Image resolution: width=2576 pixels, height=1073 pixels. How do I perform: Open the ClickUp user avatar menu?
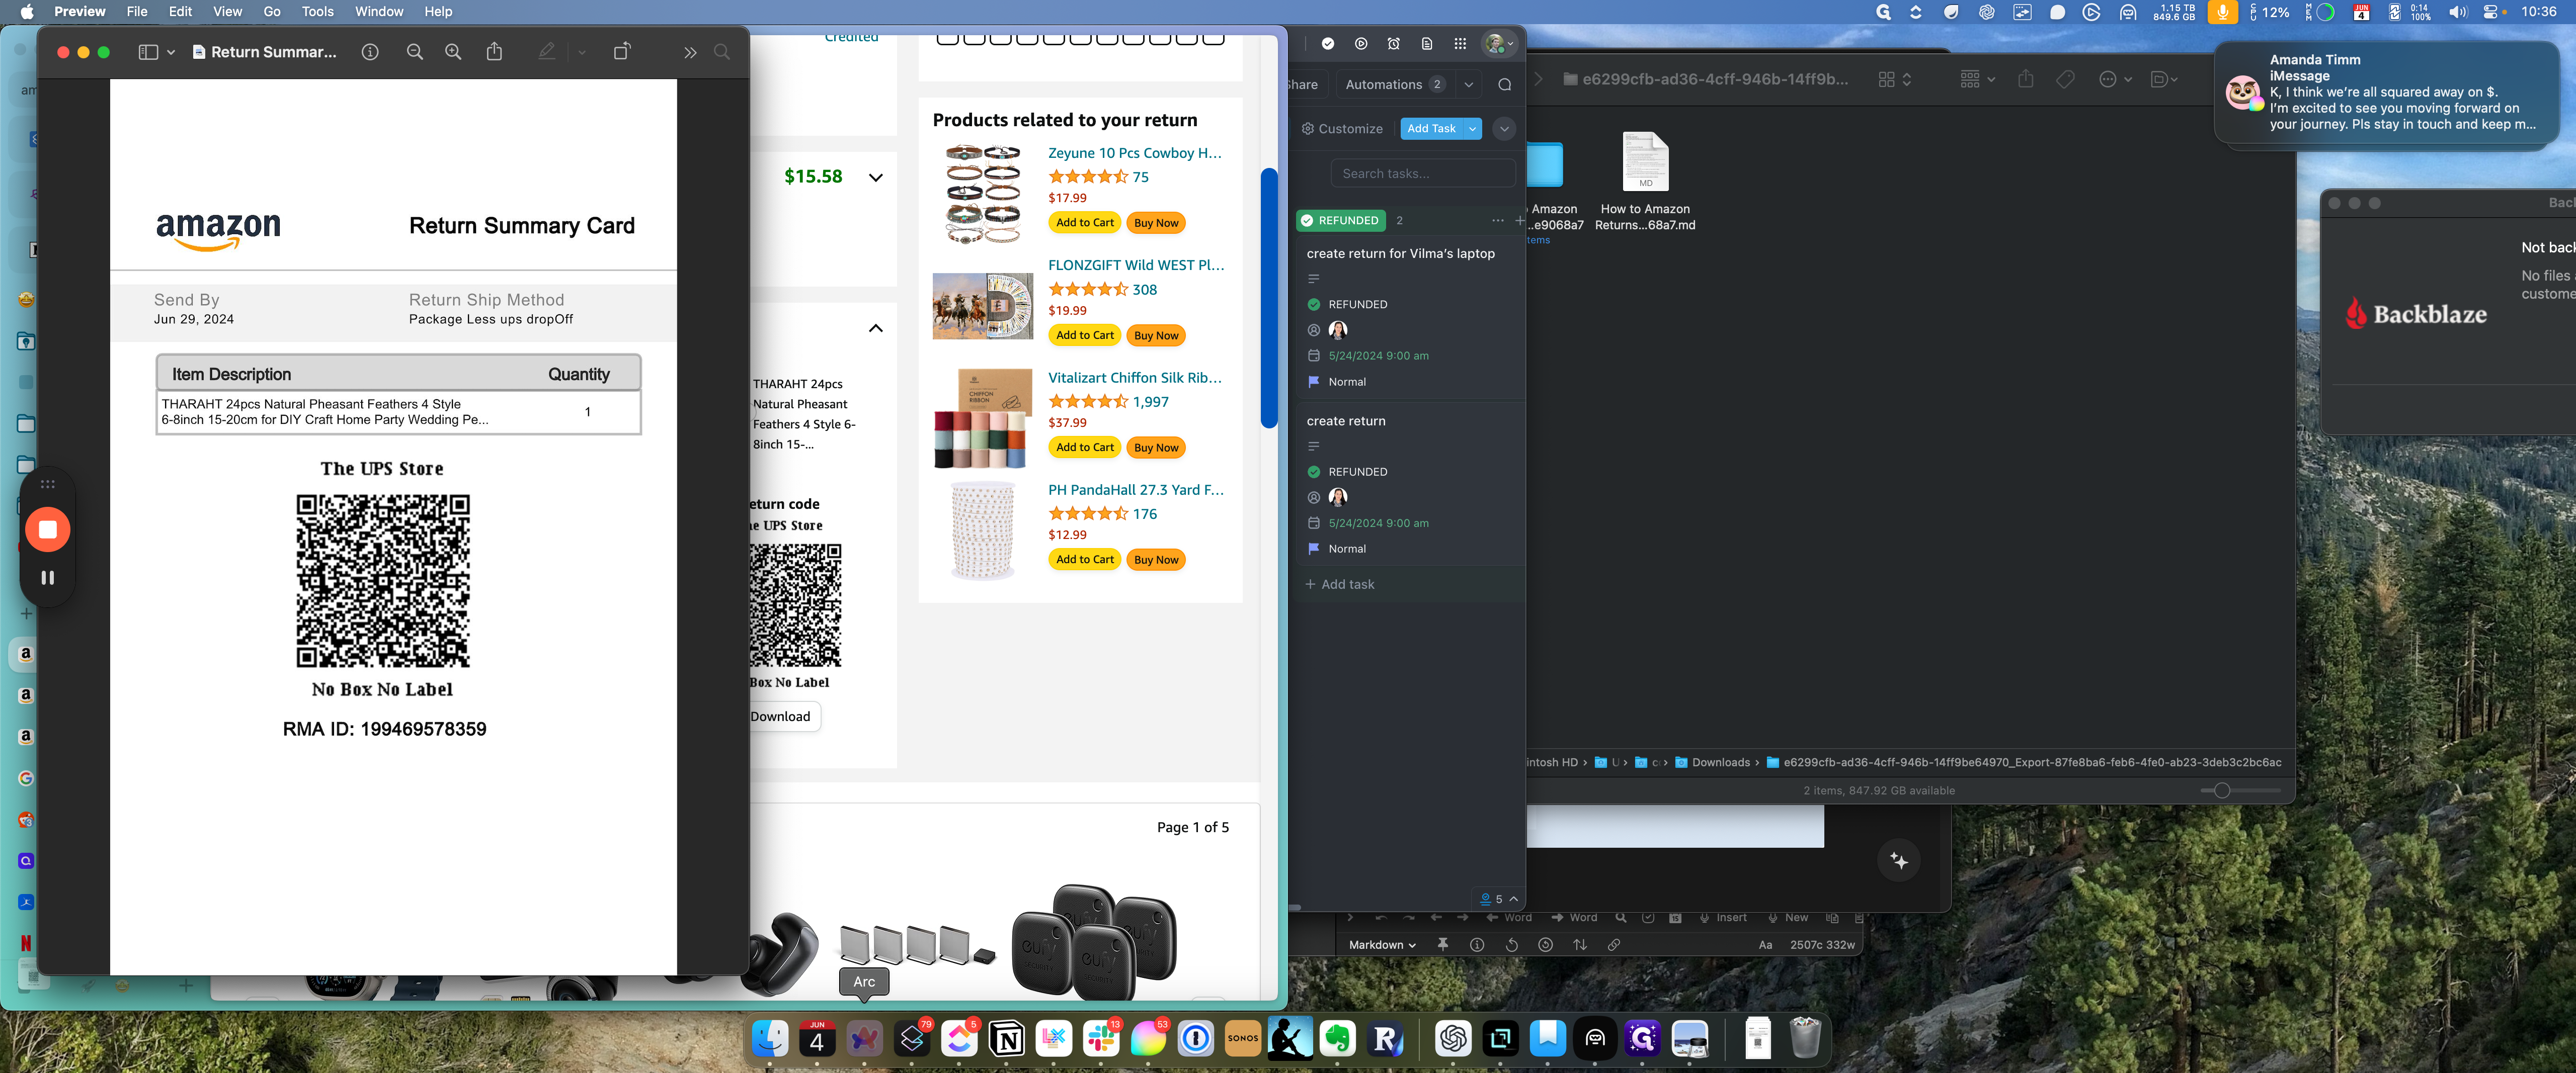(1499, 44)
